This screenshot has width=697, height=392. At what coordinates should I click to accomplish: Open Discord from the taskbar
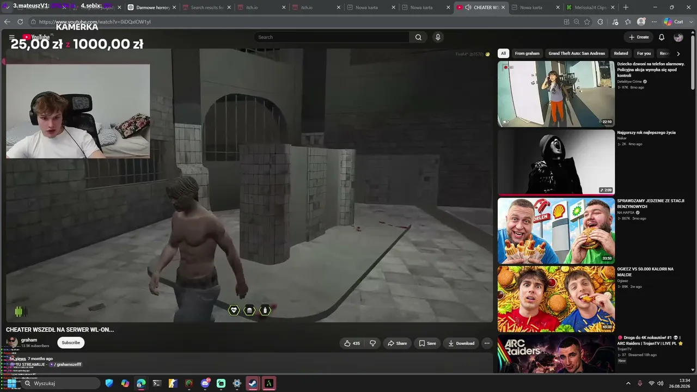tap(205, 383)
